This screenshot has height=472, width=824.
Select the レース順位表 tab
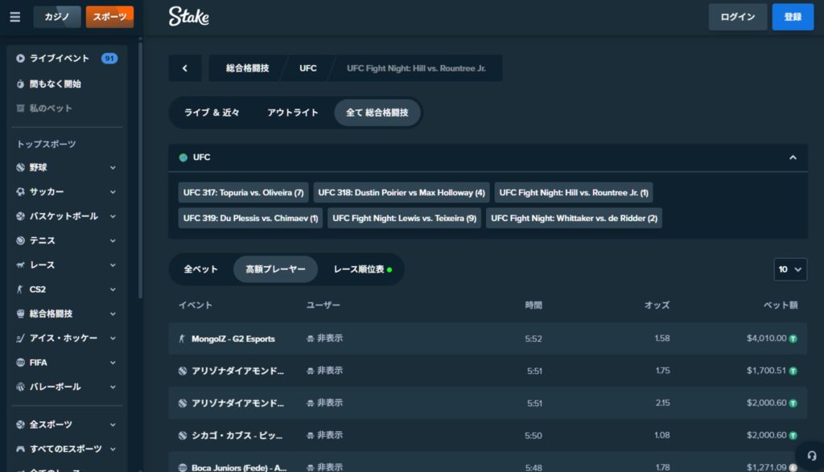[x=363, y=269]
